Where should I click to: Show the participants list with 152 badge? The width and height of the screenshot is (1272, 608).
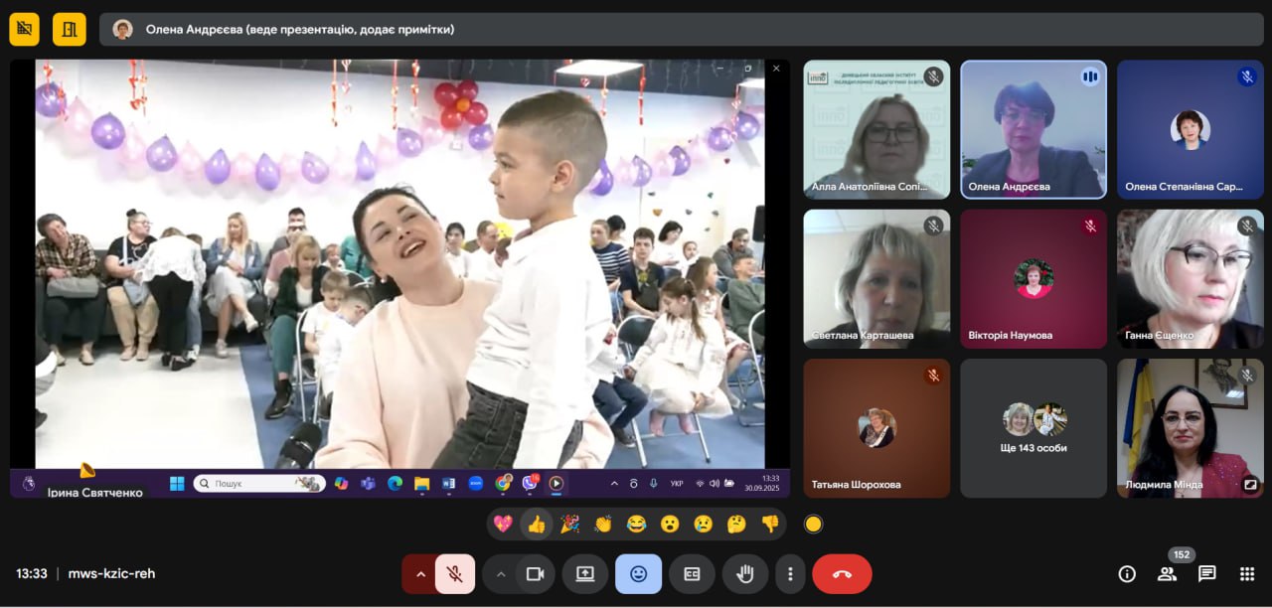[1167, 573]
